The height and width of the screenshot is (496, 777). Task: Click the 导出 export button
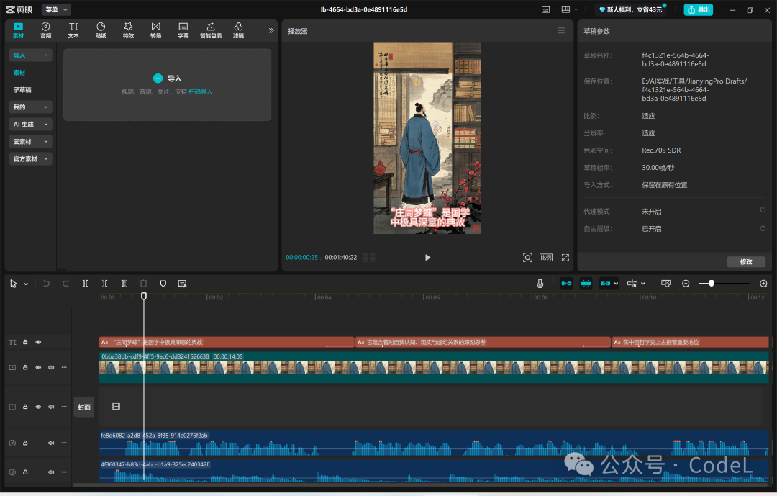point(698,9)
